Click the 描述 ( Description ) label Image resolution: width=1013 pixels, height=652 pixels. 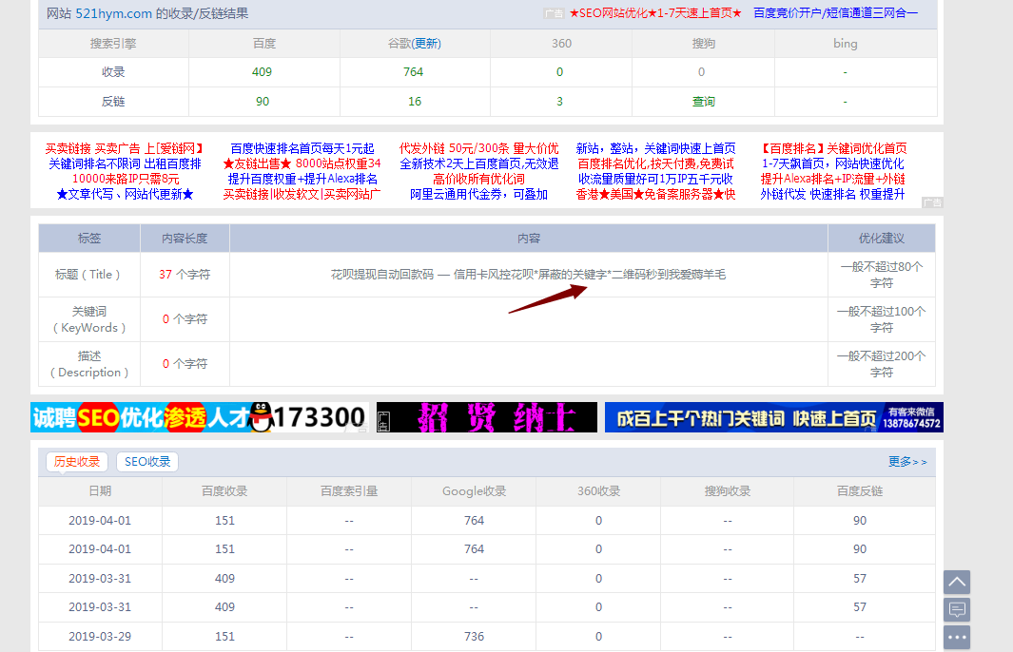89,364
